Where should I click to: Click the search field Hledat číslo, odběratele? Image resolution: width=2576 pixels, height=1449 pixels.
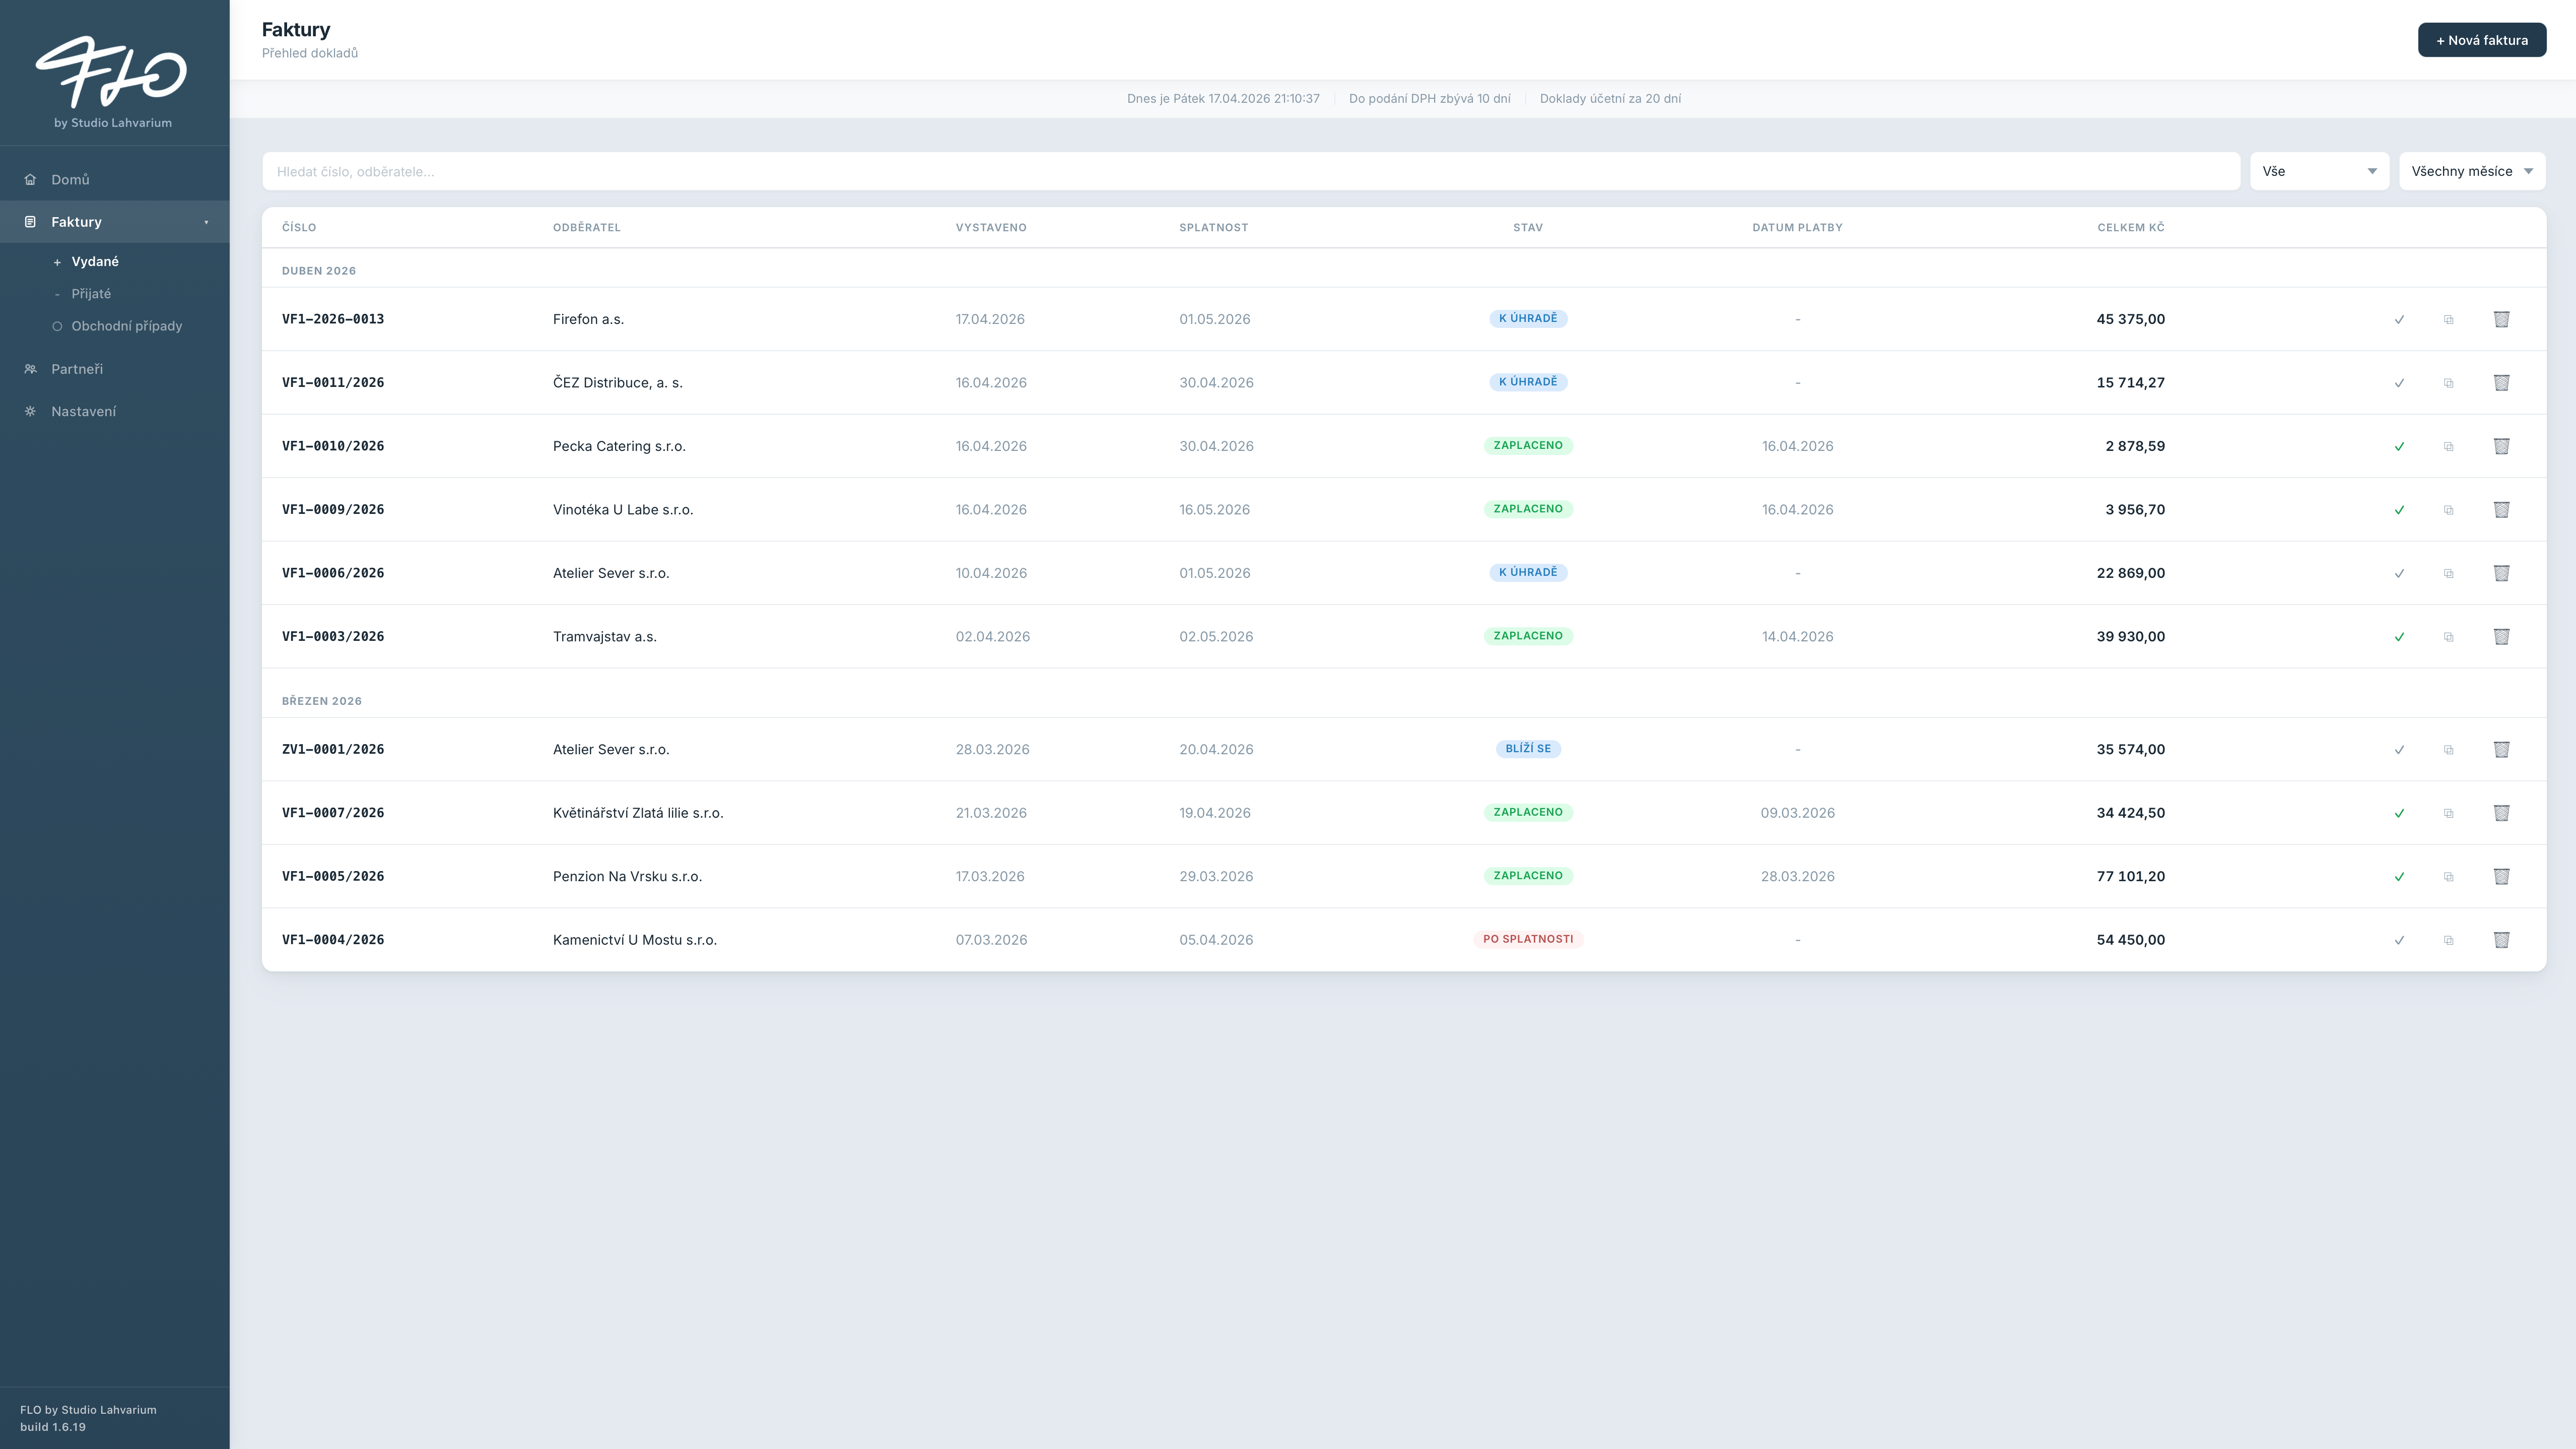pyautogui.click(x=1250, y=171)
